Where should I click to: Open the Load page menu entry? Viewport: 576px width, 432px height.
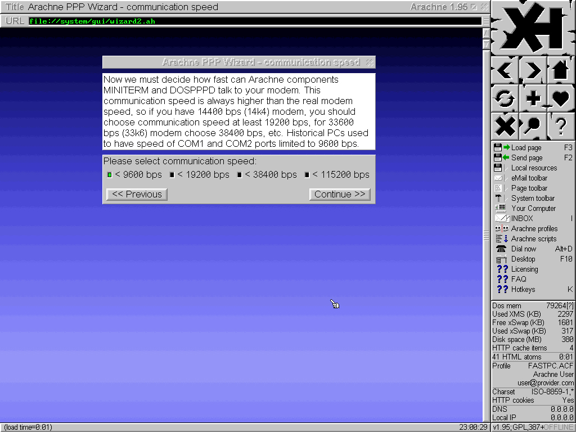533,148
